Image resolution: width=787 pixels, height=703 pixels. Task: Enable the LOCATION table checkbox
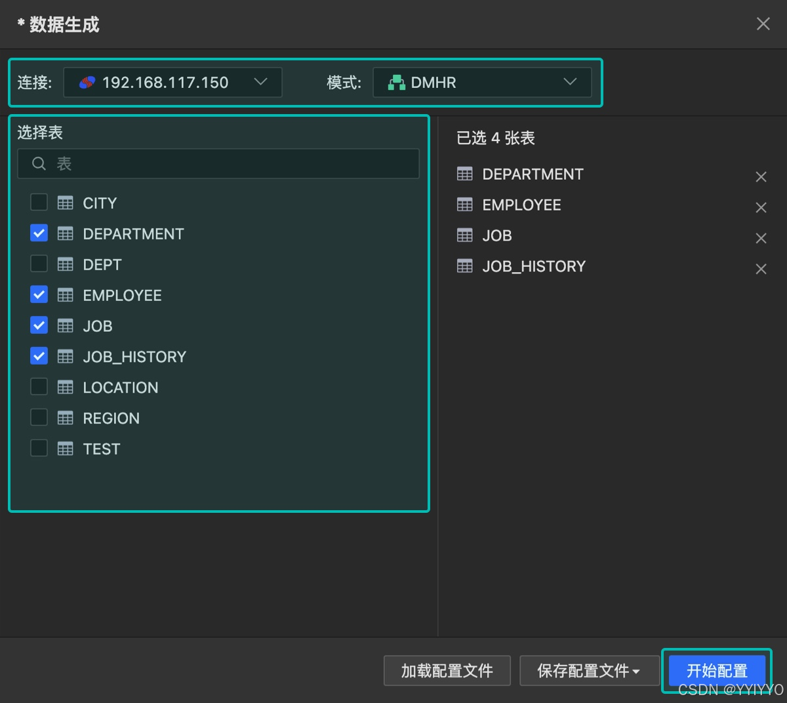pos(39,386)
